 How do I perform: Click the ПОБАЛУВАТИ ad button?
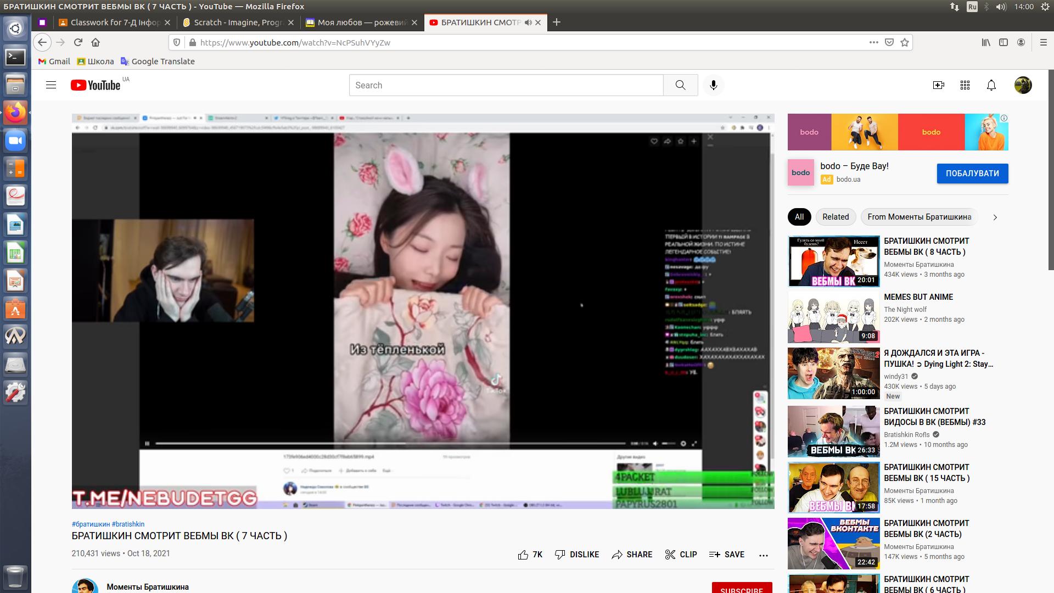972,174
